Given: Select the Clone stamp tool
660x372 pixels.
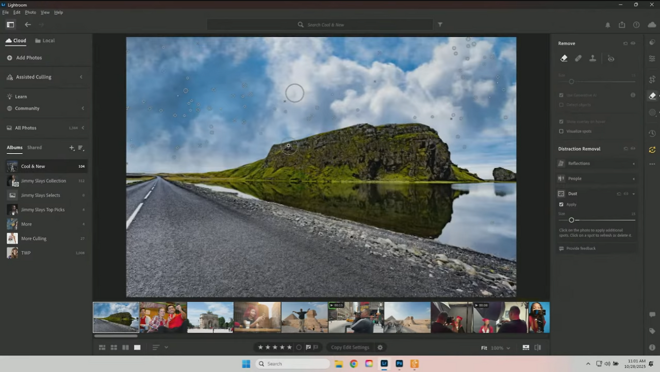Looking at the screenshot, I should [592, 58].
